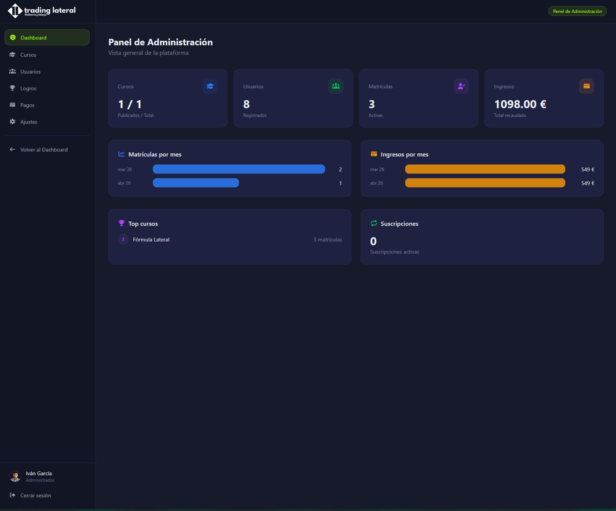
Task: Click the Administrador role label
Action: (x=40, y=480)
